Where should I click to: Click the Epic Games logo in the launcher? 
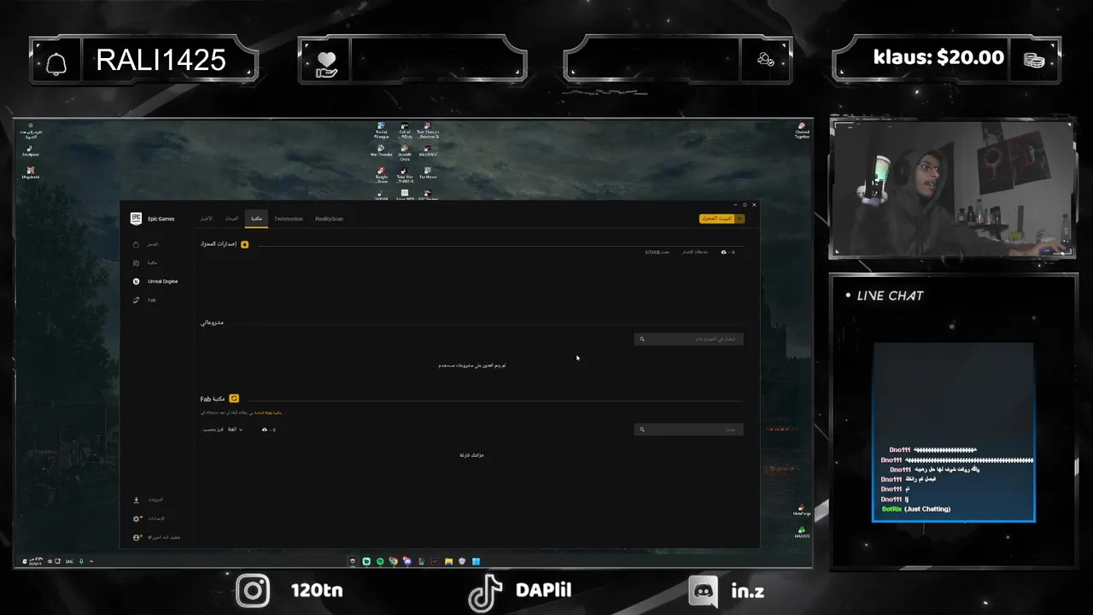click(x=136, y=219)
